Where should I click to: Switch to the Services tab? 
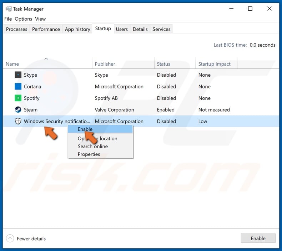point(161,29)
